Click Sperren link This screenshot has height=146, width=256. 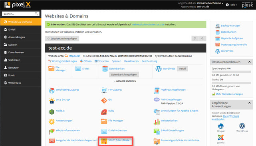click(x=117, y=61)
